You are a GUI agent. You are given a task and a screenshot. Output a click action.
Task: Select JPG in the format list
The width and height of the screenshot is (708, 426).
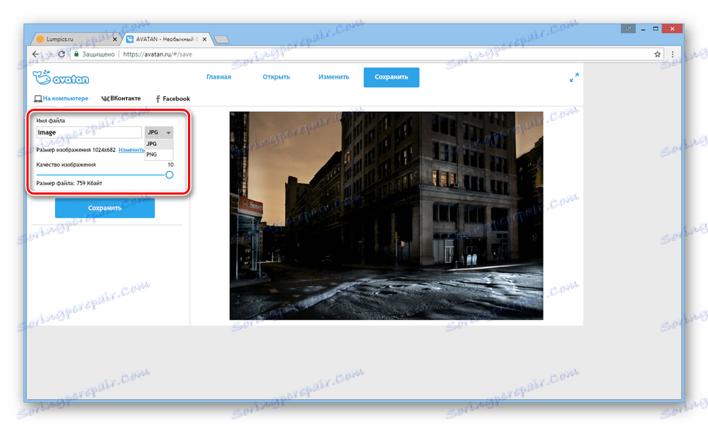tap(159, 144)
